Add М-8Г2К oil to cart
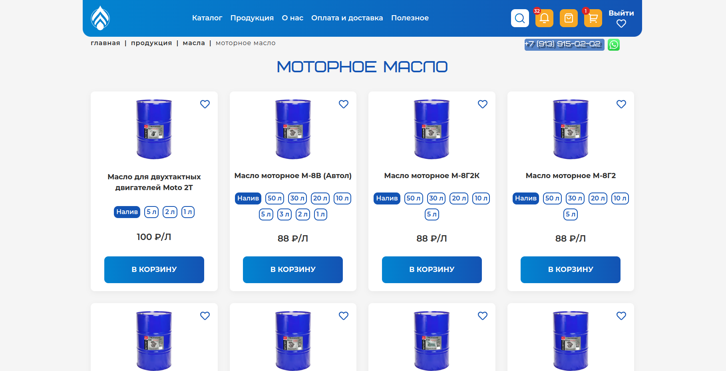 click(432, 270)
